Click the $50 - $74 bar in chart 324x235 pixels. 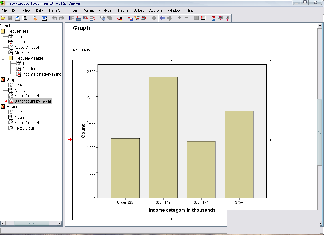pyautogui.click(x=201, y=169)
